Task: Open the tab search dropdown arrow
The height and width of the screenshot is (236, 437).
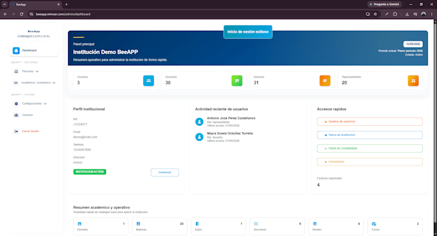Action: (x=4, y=4)
